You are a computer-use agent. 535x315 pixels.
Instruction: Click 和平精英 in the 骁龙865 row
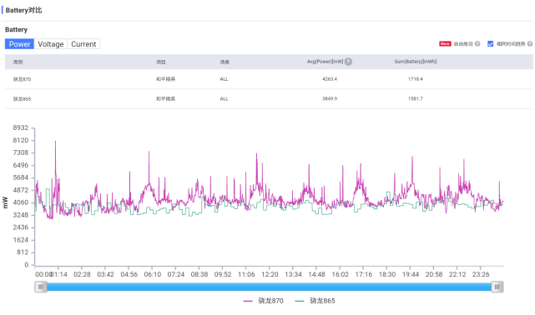(x=165, y=99)
